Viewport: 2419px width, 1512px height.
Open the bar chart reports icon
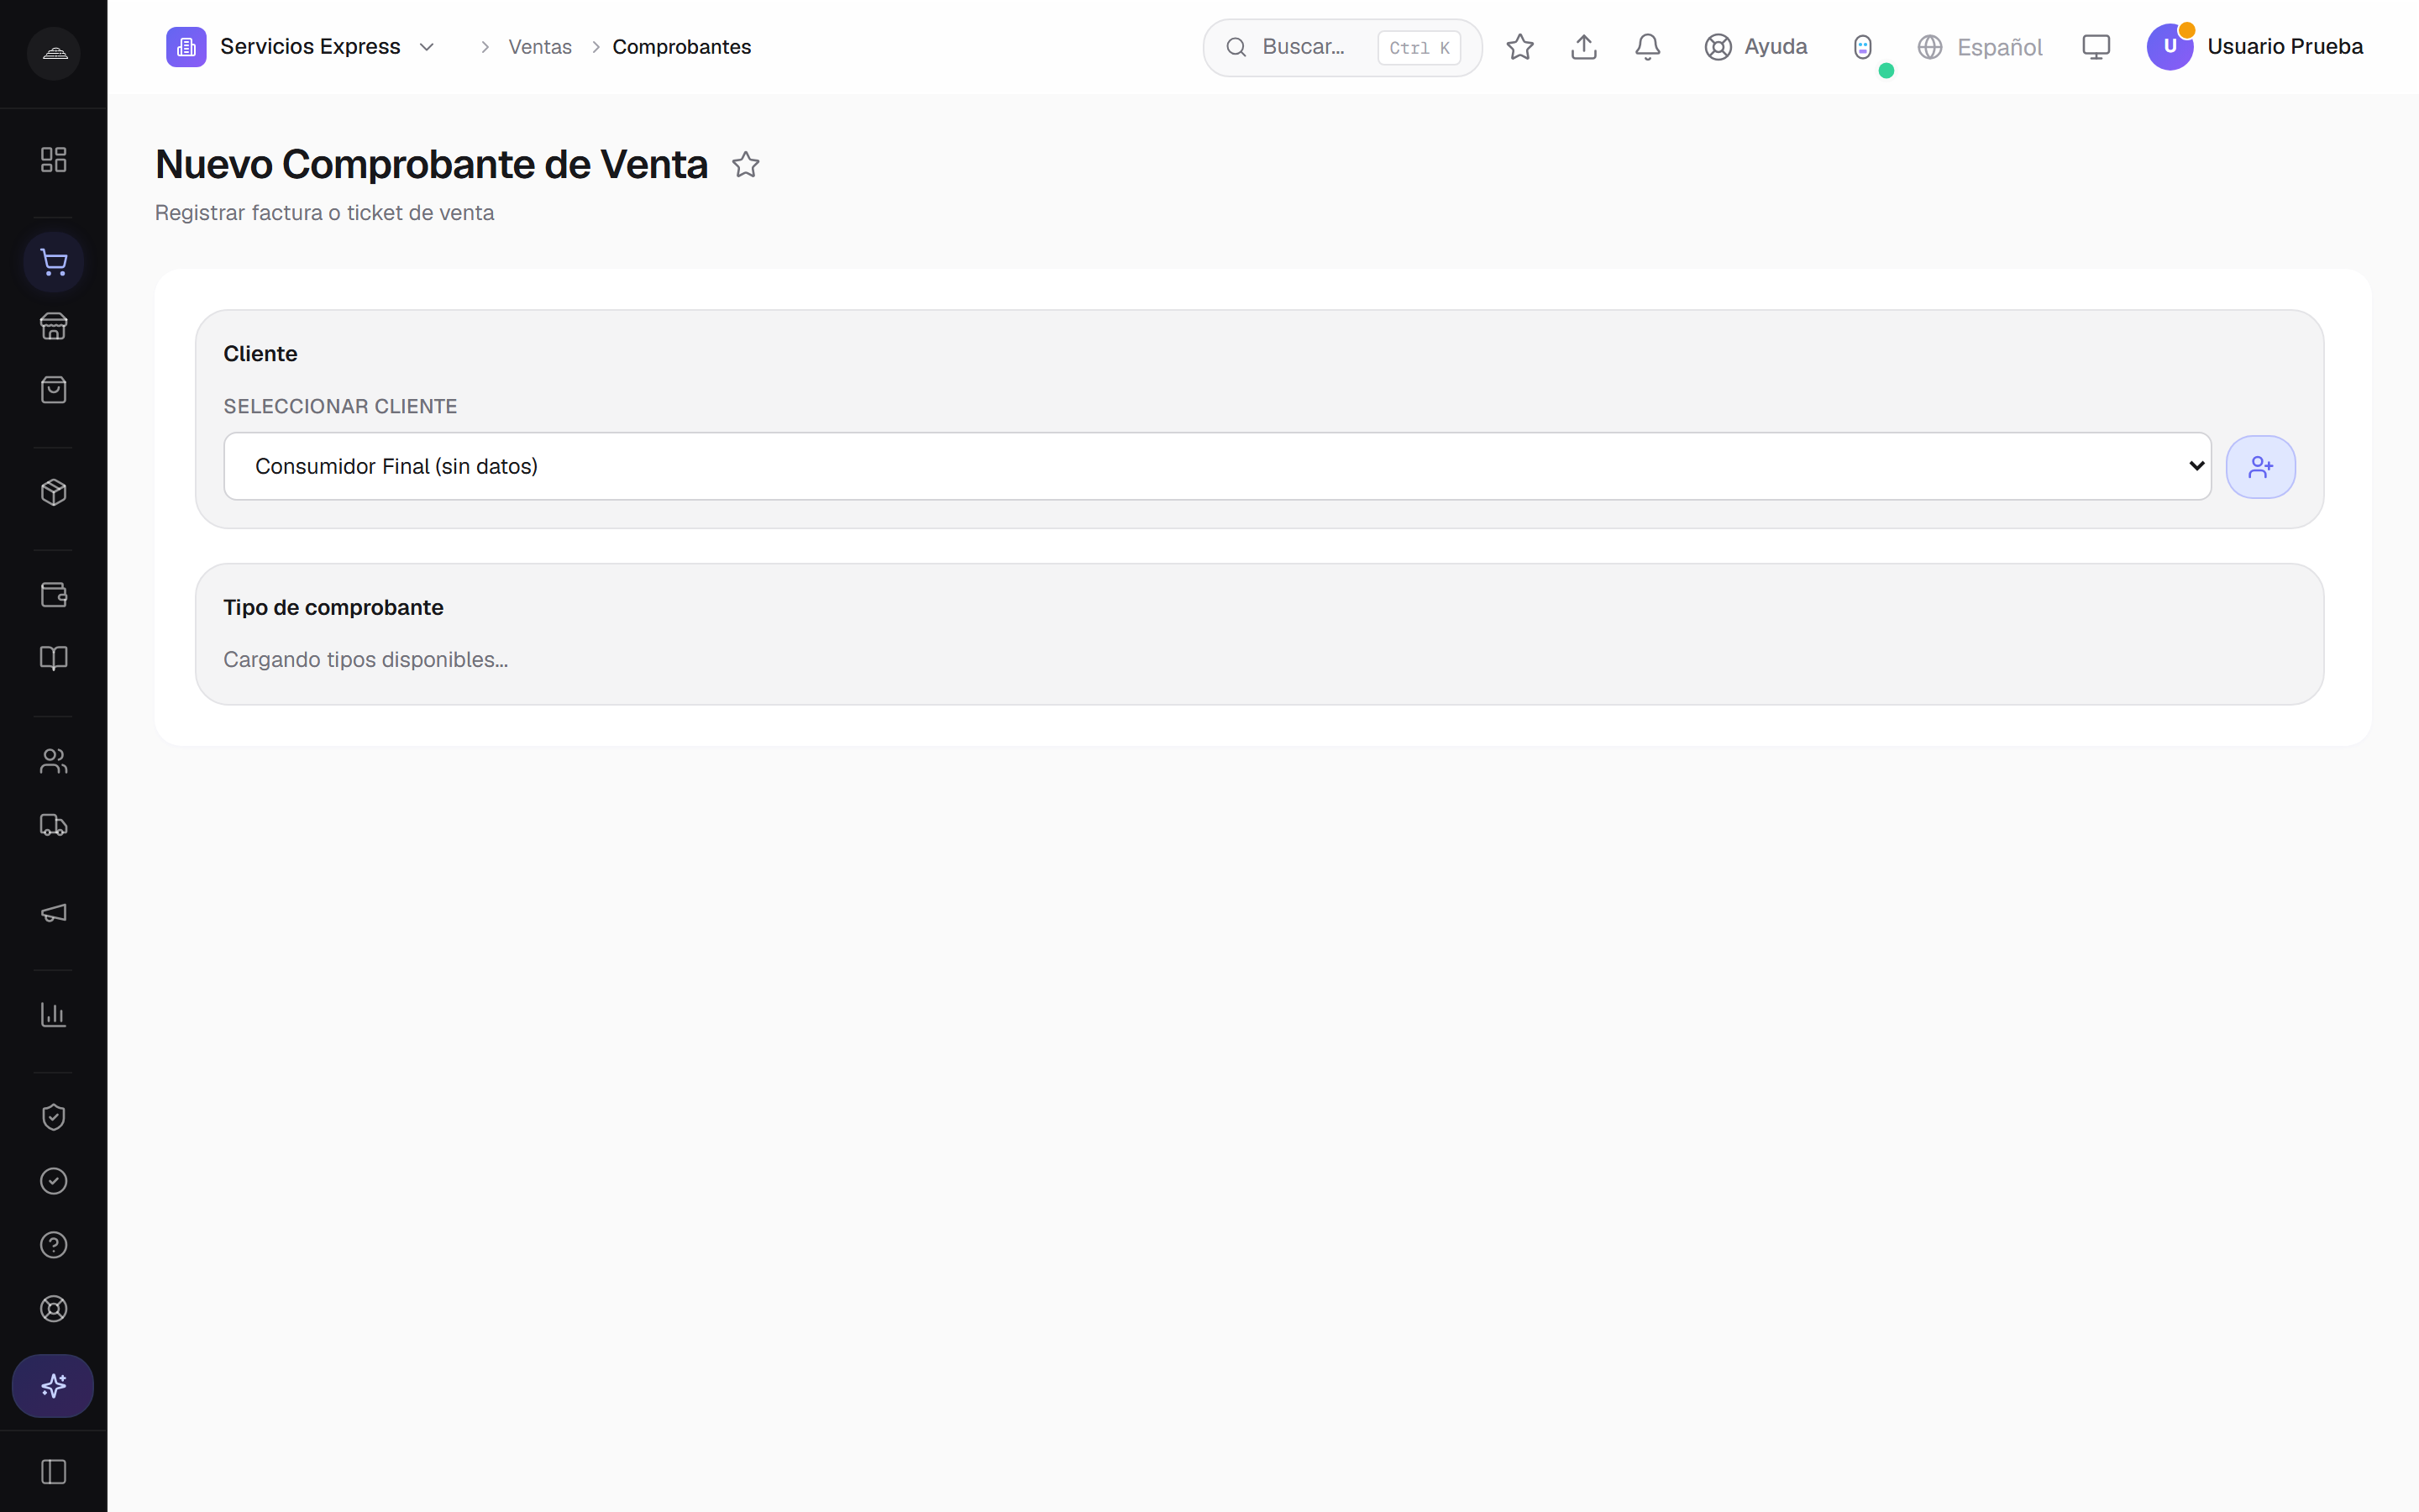(54, 1015)
